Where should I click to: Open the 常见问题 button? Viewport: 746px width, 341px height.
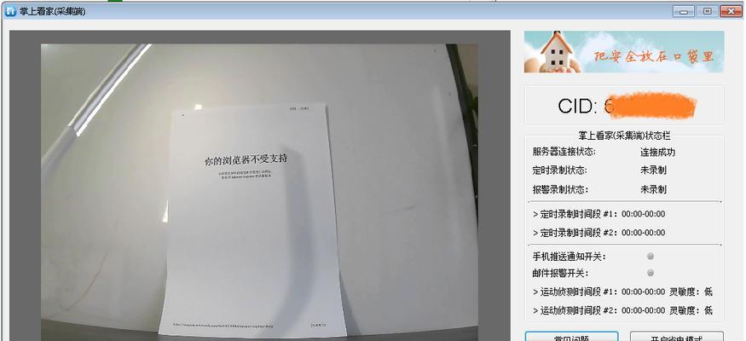(571, 337)
